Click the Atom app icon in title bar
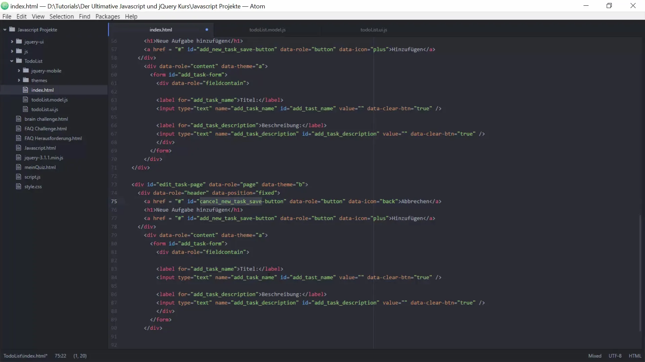645x362 pixels. click(5, 6)
